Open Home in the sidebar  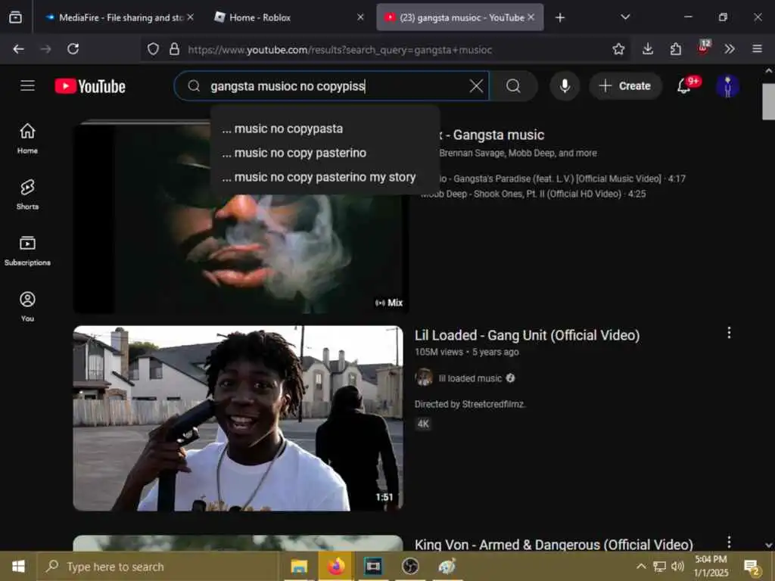[x=28, y=138]
